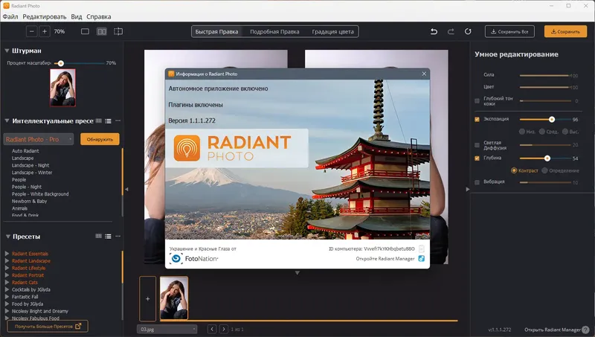Collapse the Интеллектуальные пресеты panel
Image resolution: width=595 pixels, height=337 pixels.
7,121
